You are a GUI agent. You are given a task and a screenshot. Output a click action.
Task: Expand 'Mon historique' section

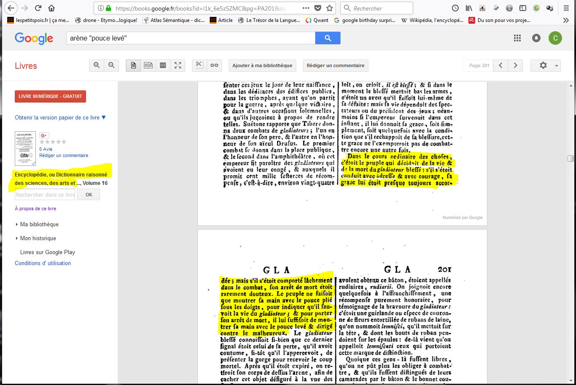point(17,239)
